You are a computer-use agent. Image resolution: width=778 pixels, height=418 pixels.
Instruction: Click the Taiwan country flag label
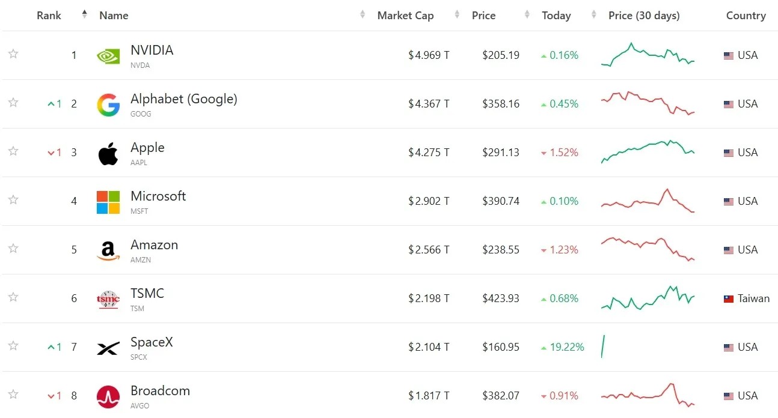[x=746, y=298]
